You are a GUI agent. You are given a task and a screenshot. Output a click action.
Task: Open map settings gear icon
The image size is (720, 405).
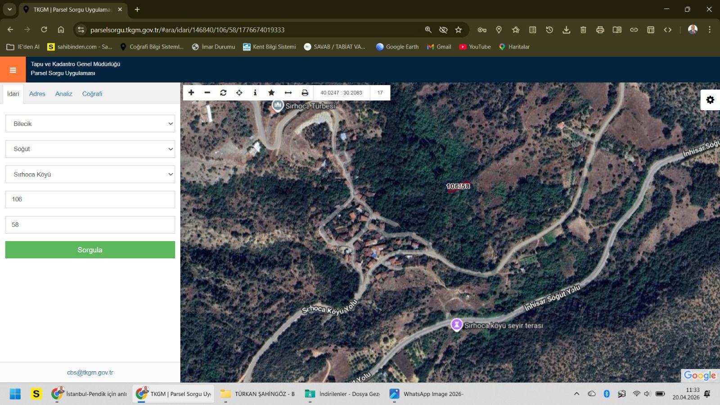point(710,100)
